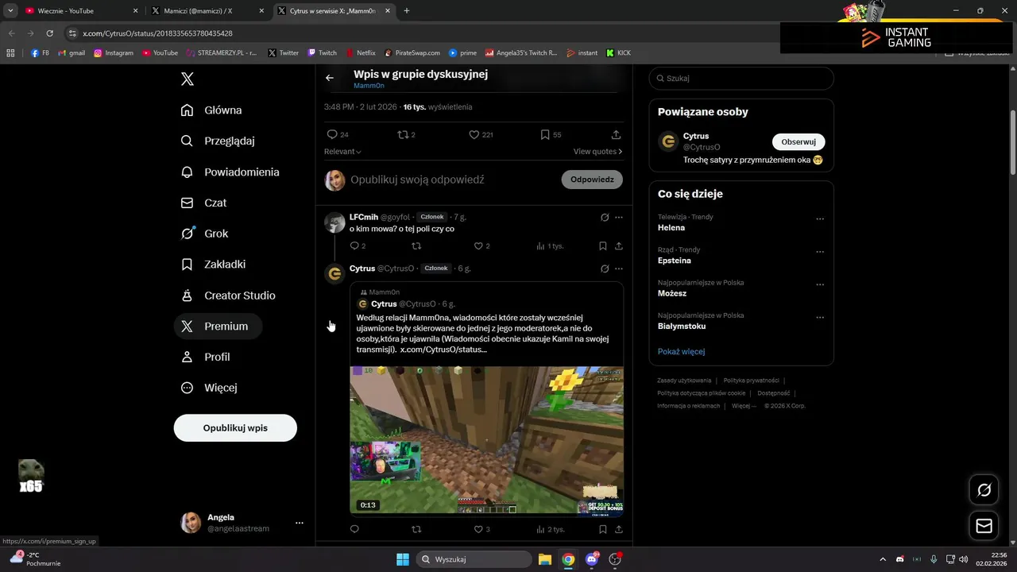Open messages floating envelope button
The height and width of the screenshot is (572, 1017).
(x=984, y=526)
